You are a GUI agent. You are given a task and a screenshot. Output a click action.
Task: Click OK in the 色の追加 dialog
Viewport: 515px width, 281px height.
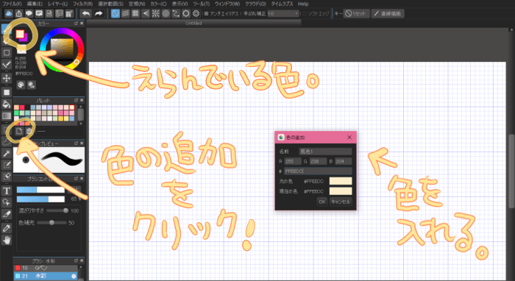(322, 202)
